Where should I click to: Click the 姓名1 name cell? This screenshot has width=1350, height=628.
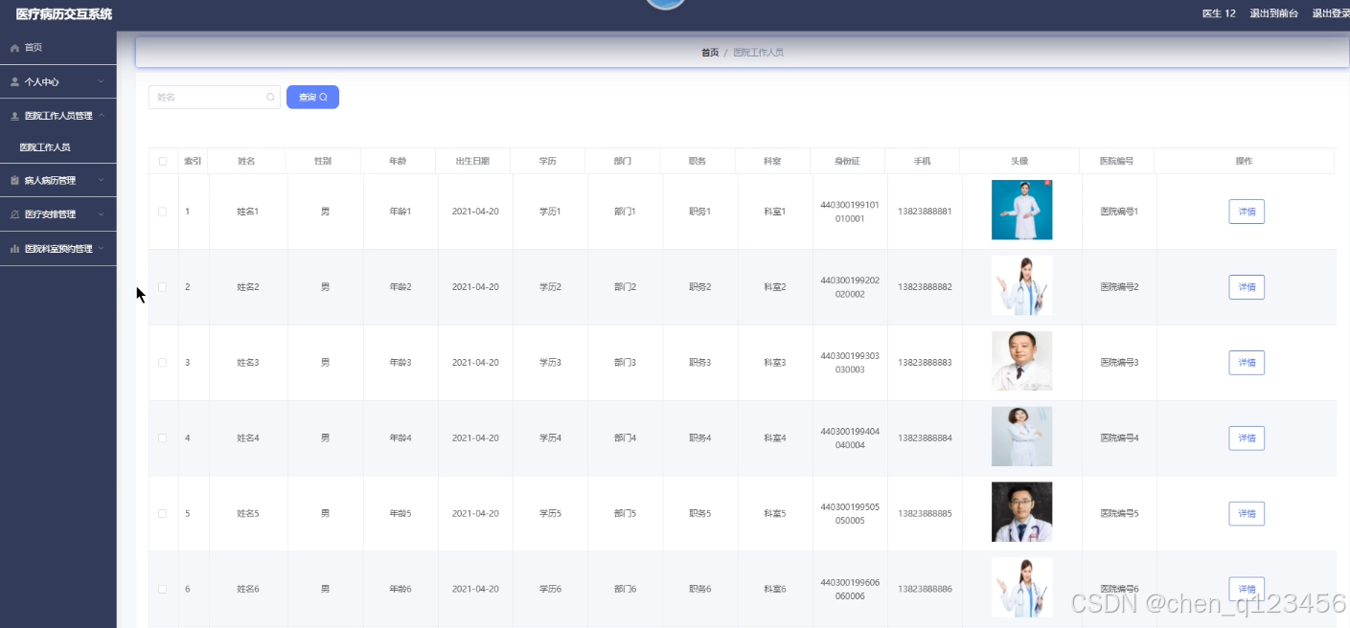point(248,212)
